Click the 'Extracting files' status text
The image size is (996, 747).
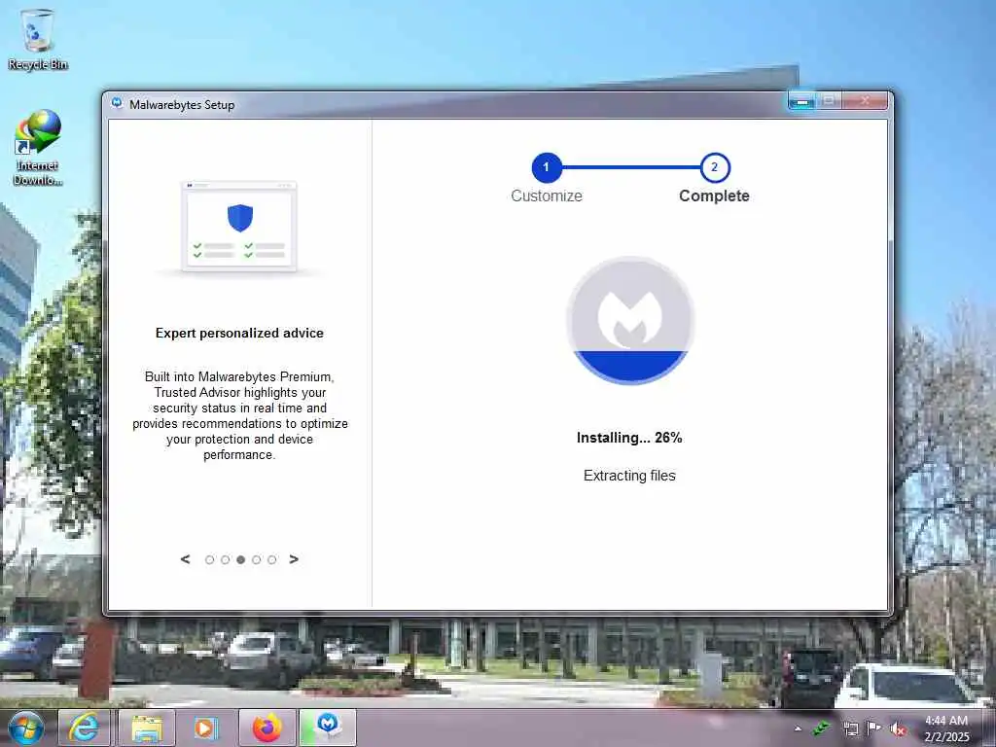point(629,476)
